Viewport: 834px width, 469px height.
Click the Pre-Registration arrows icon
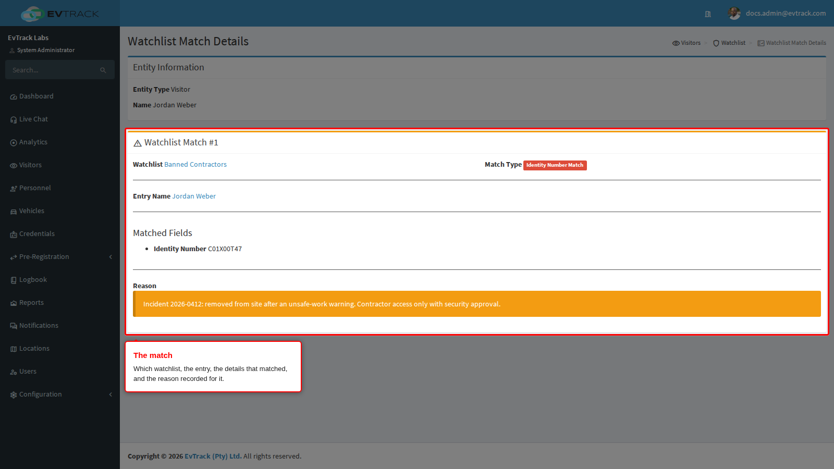[x=14, y=257]
